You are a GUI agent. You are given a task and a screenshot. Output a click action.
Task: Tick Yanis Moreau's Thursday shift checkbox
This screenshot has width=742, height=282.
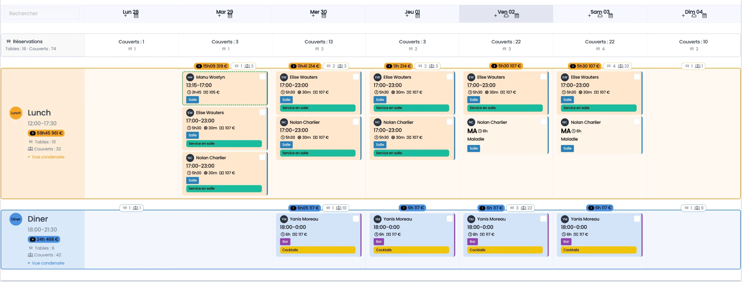pyautogui.click(x=450, y=219)
